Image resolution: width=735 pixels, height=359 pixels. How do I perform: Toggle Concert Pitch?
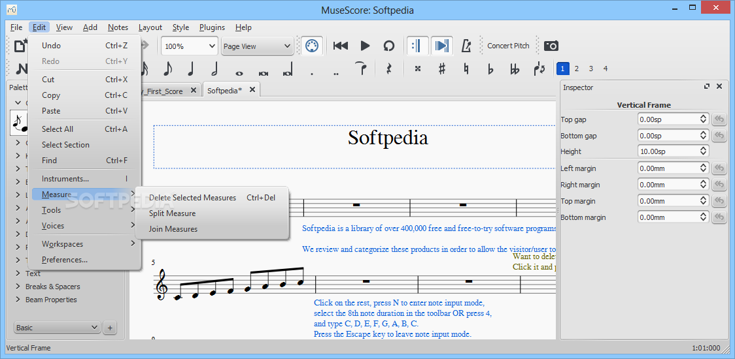click(508, 46)
